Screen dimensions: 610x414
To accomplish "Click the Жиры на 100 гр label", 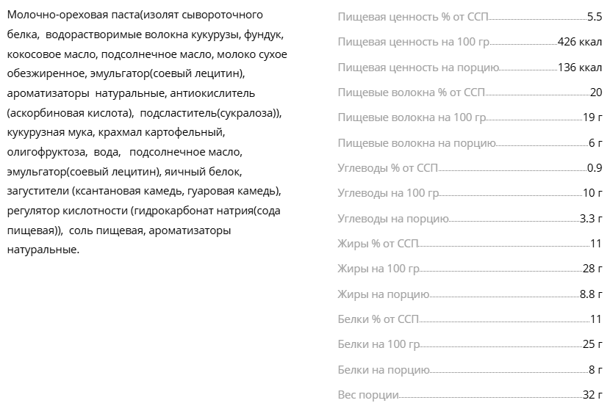I will click(x=378, y=269).
